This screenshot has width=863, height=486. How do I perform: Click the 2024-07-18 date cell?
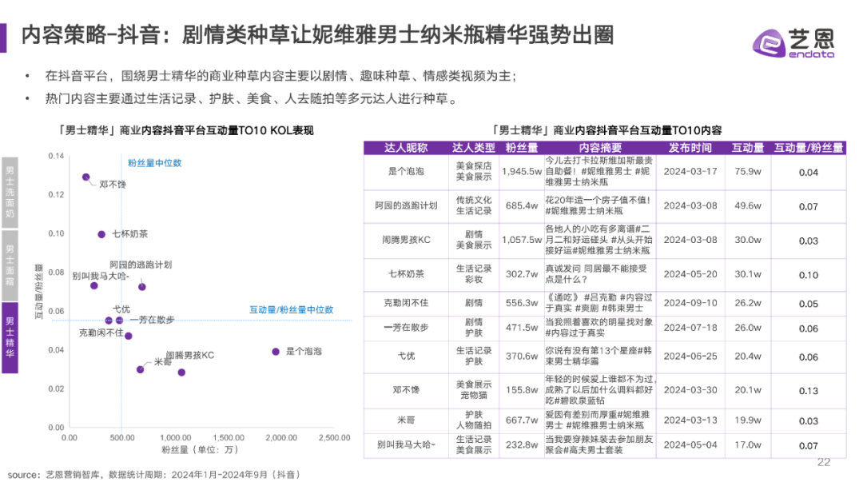(690, 328)
